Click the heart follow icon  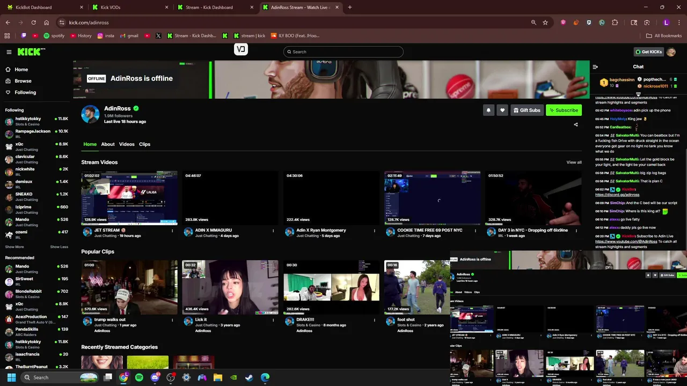click(x=502, y=110)
